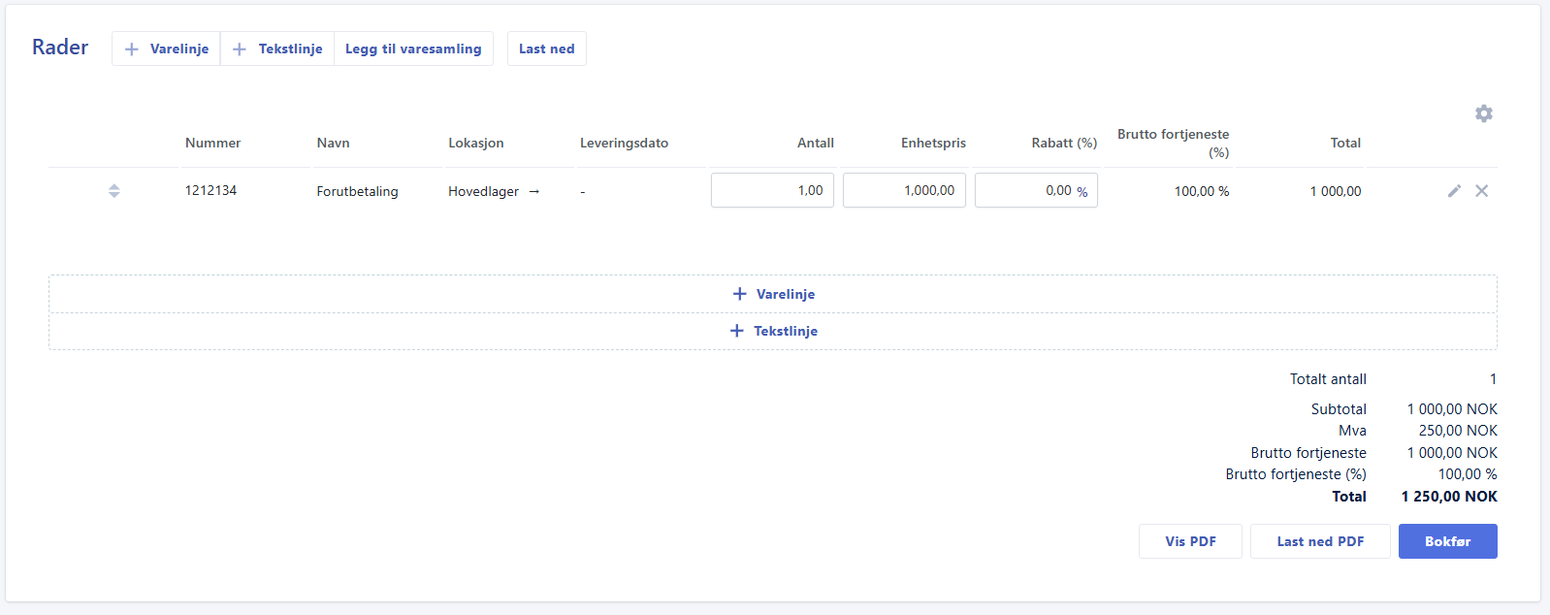1550x615 pixels.
Task: Remove the Forutbetaling row with X icon
Action: coord(1481,191)
